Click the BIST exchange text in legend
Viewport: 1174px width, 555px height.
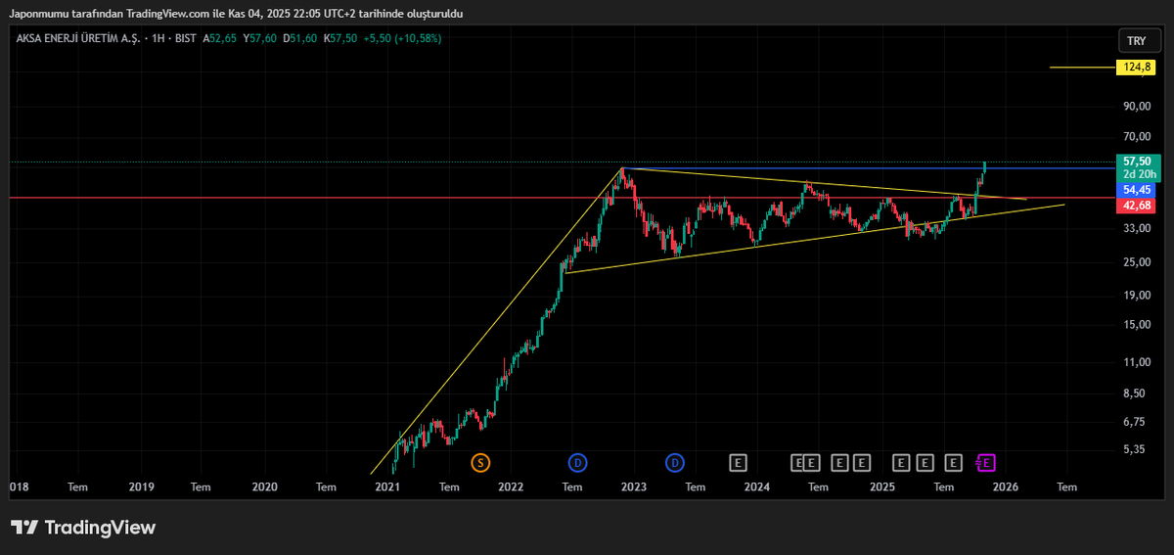186,39
